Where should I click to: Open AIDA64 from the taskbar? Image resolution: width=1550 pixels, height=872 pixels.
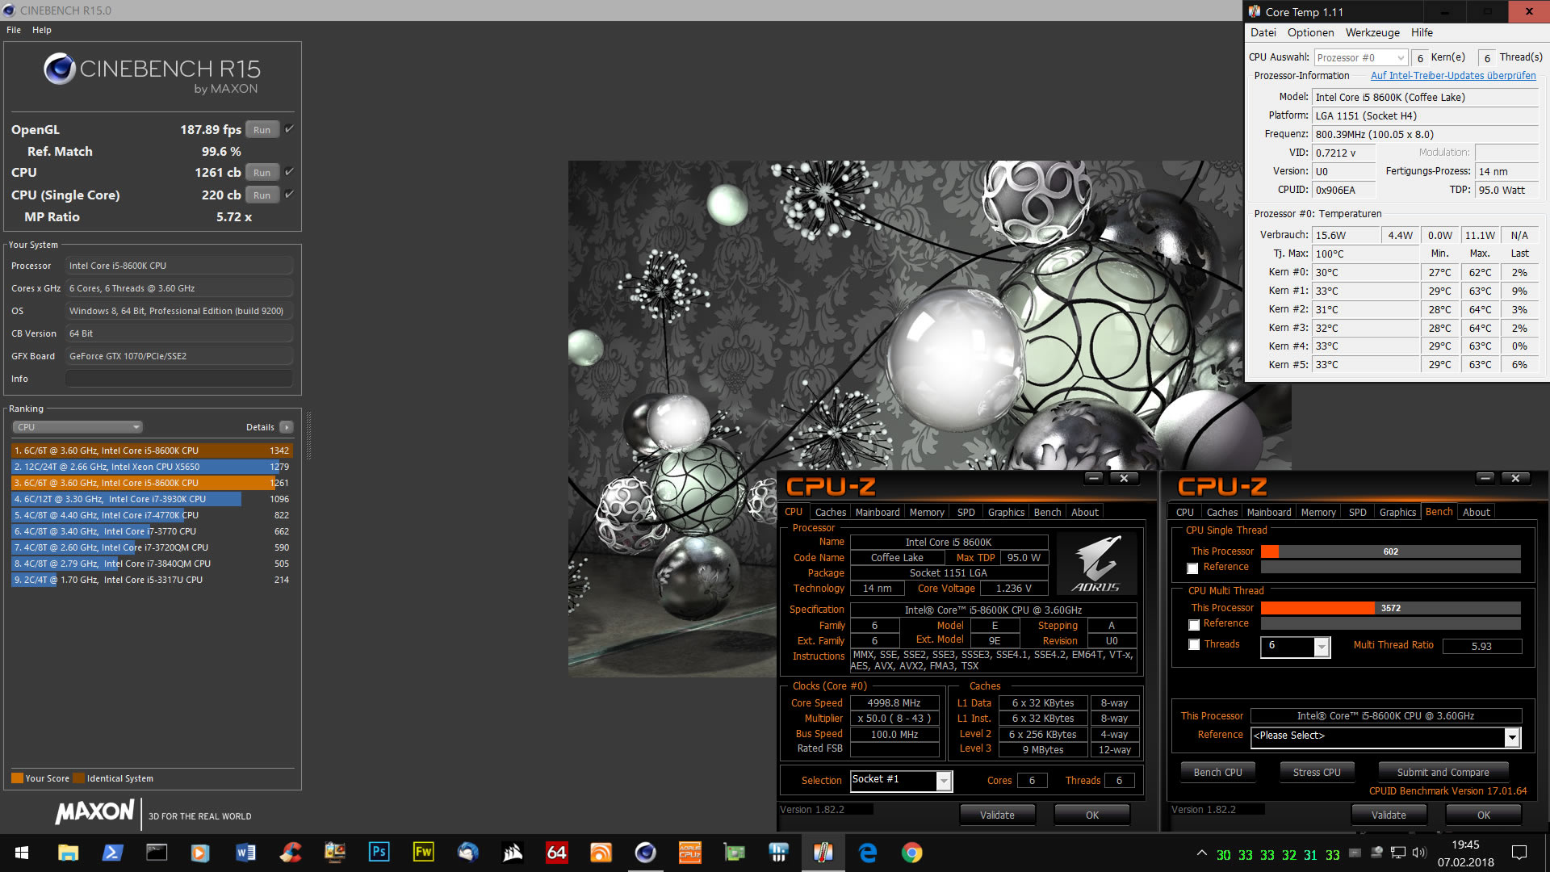coord(557,853)
